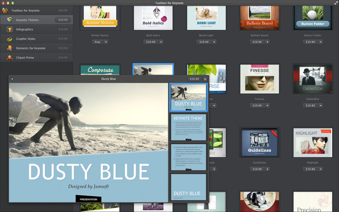Screen dimensions: 339x212
Task: Switch to the Graphic Styles section
Action: (36, 39)
